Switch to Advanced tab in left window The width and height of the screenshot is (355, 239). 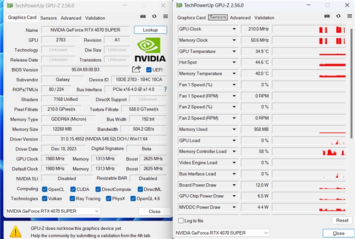click(x=70, y=18)
